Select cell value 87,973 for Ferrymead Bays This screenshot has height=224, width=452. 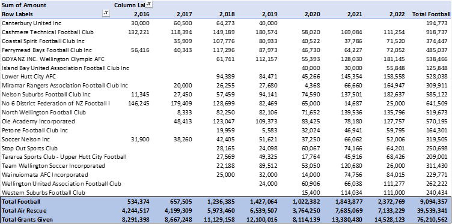[x=269, y=50]
